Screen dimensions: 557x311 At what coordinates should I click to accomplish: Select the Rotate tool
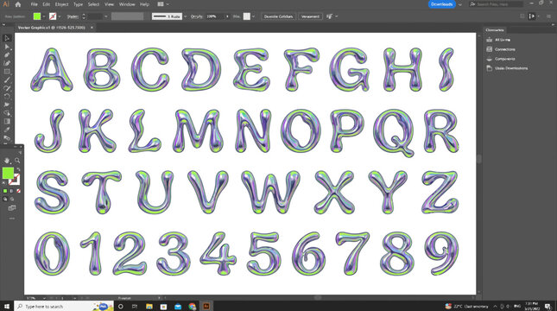(7, 96)
